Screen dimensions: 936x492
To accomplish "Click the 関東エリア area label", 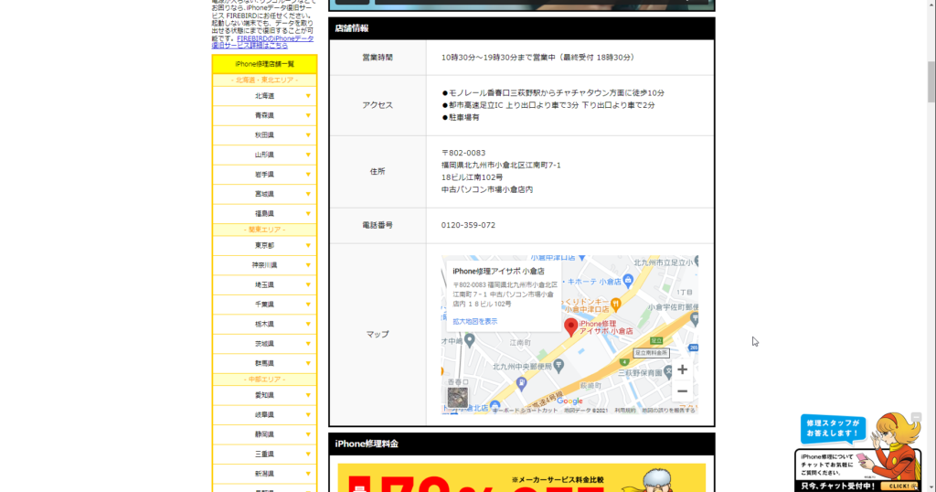I will pyautogui.click(x=264, y=230).
